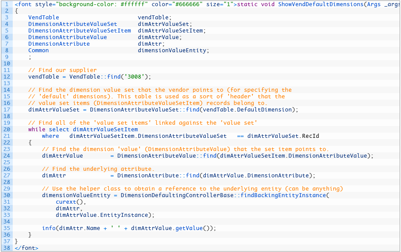This screenshot has width=401, height=252.
Task: Click 'DimensionAttributeValue::find' on line 24
Action: click(x=167, y=155)
